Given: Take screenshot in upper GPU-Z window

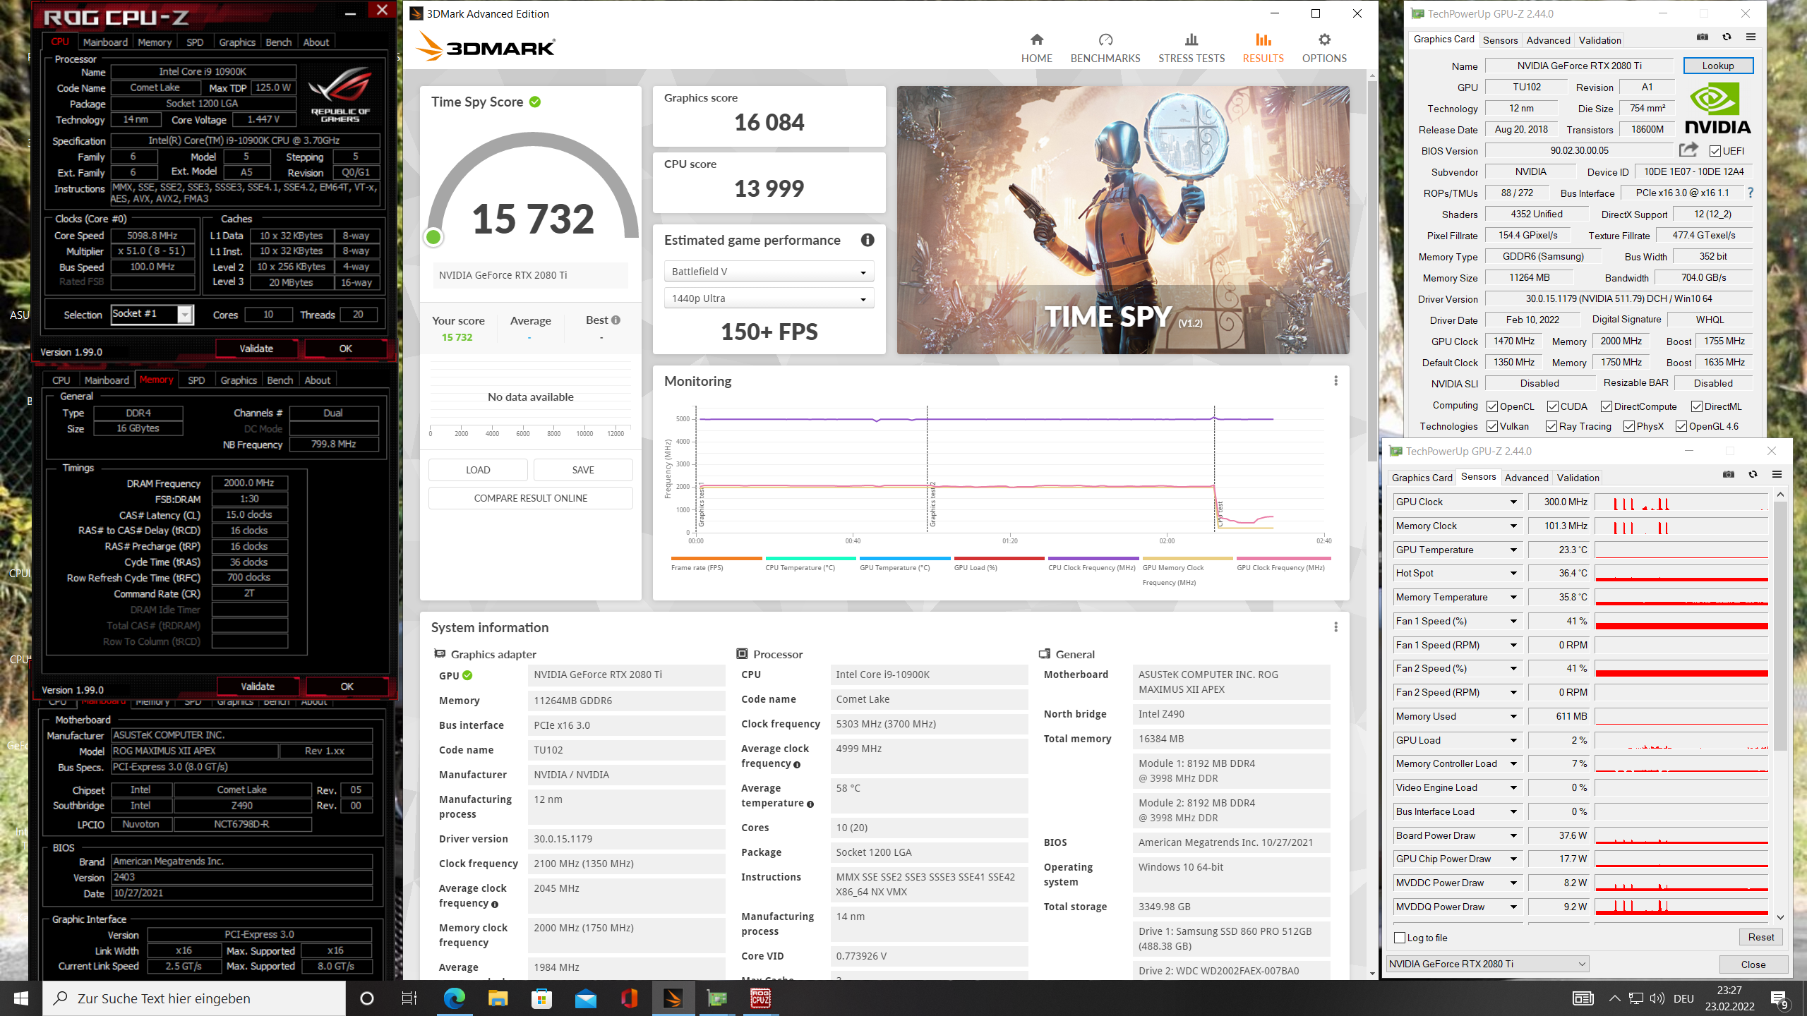Looking at the screenshot, I should [1703, 37].
